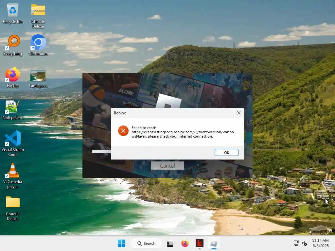Click the Roblox installer taskbar icon
335x251 pixels.
(214, 243)
